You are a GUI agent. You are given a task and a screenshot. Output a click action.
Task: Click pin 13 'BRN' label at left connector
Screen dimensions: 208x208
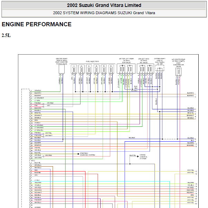coord(36,120)
